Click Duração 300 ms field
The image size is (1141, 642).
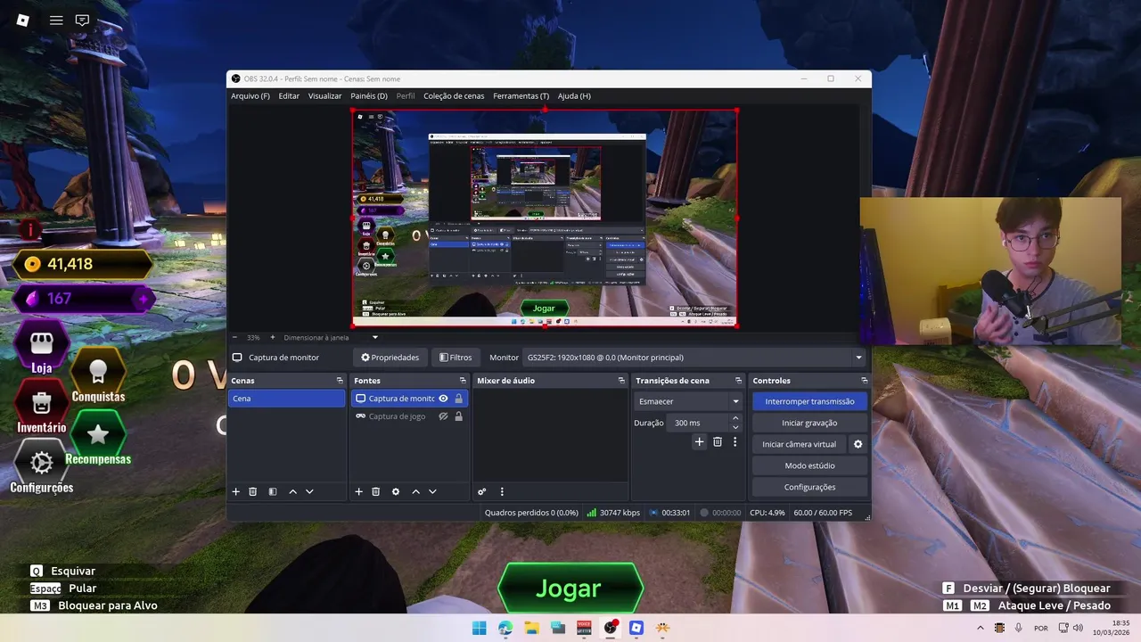point(699,423)
